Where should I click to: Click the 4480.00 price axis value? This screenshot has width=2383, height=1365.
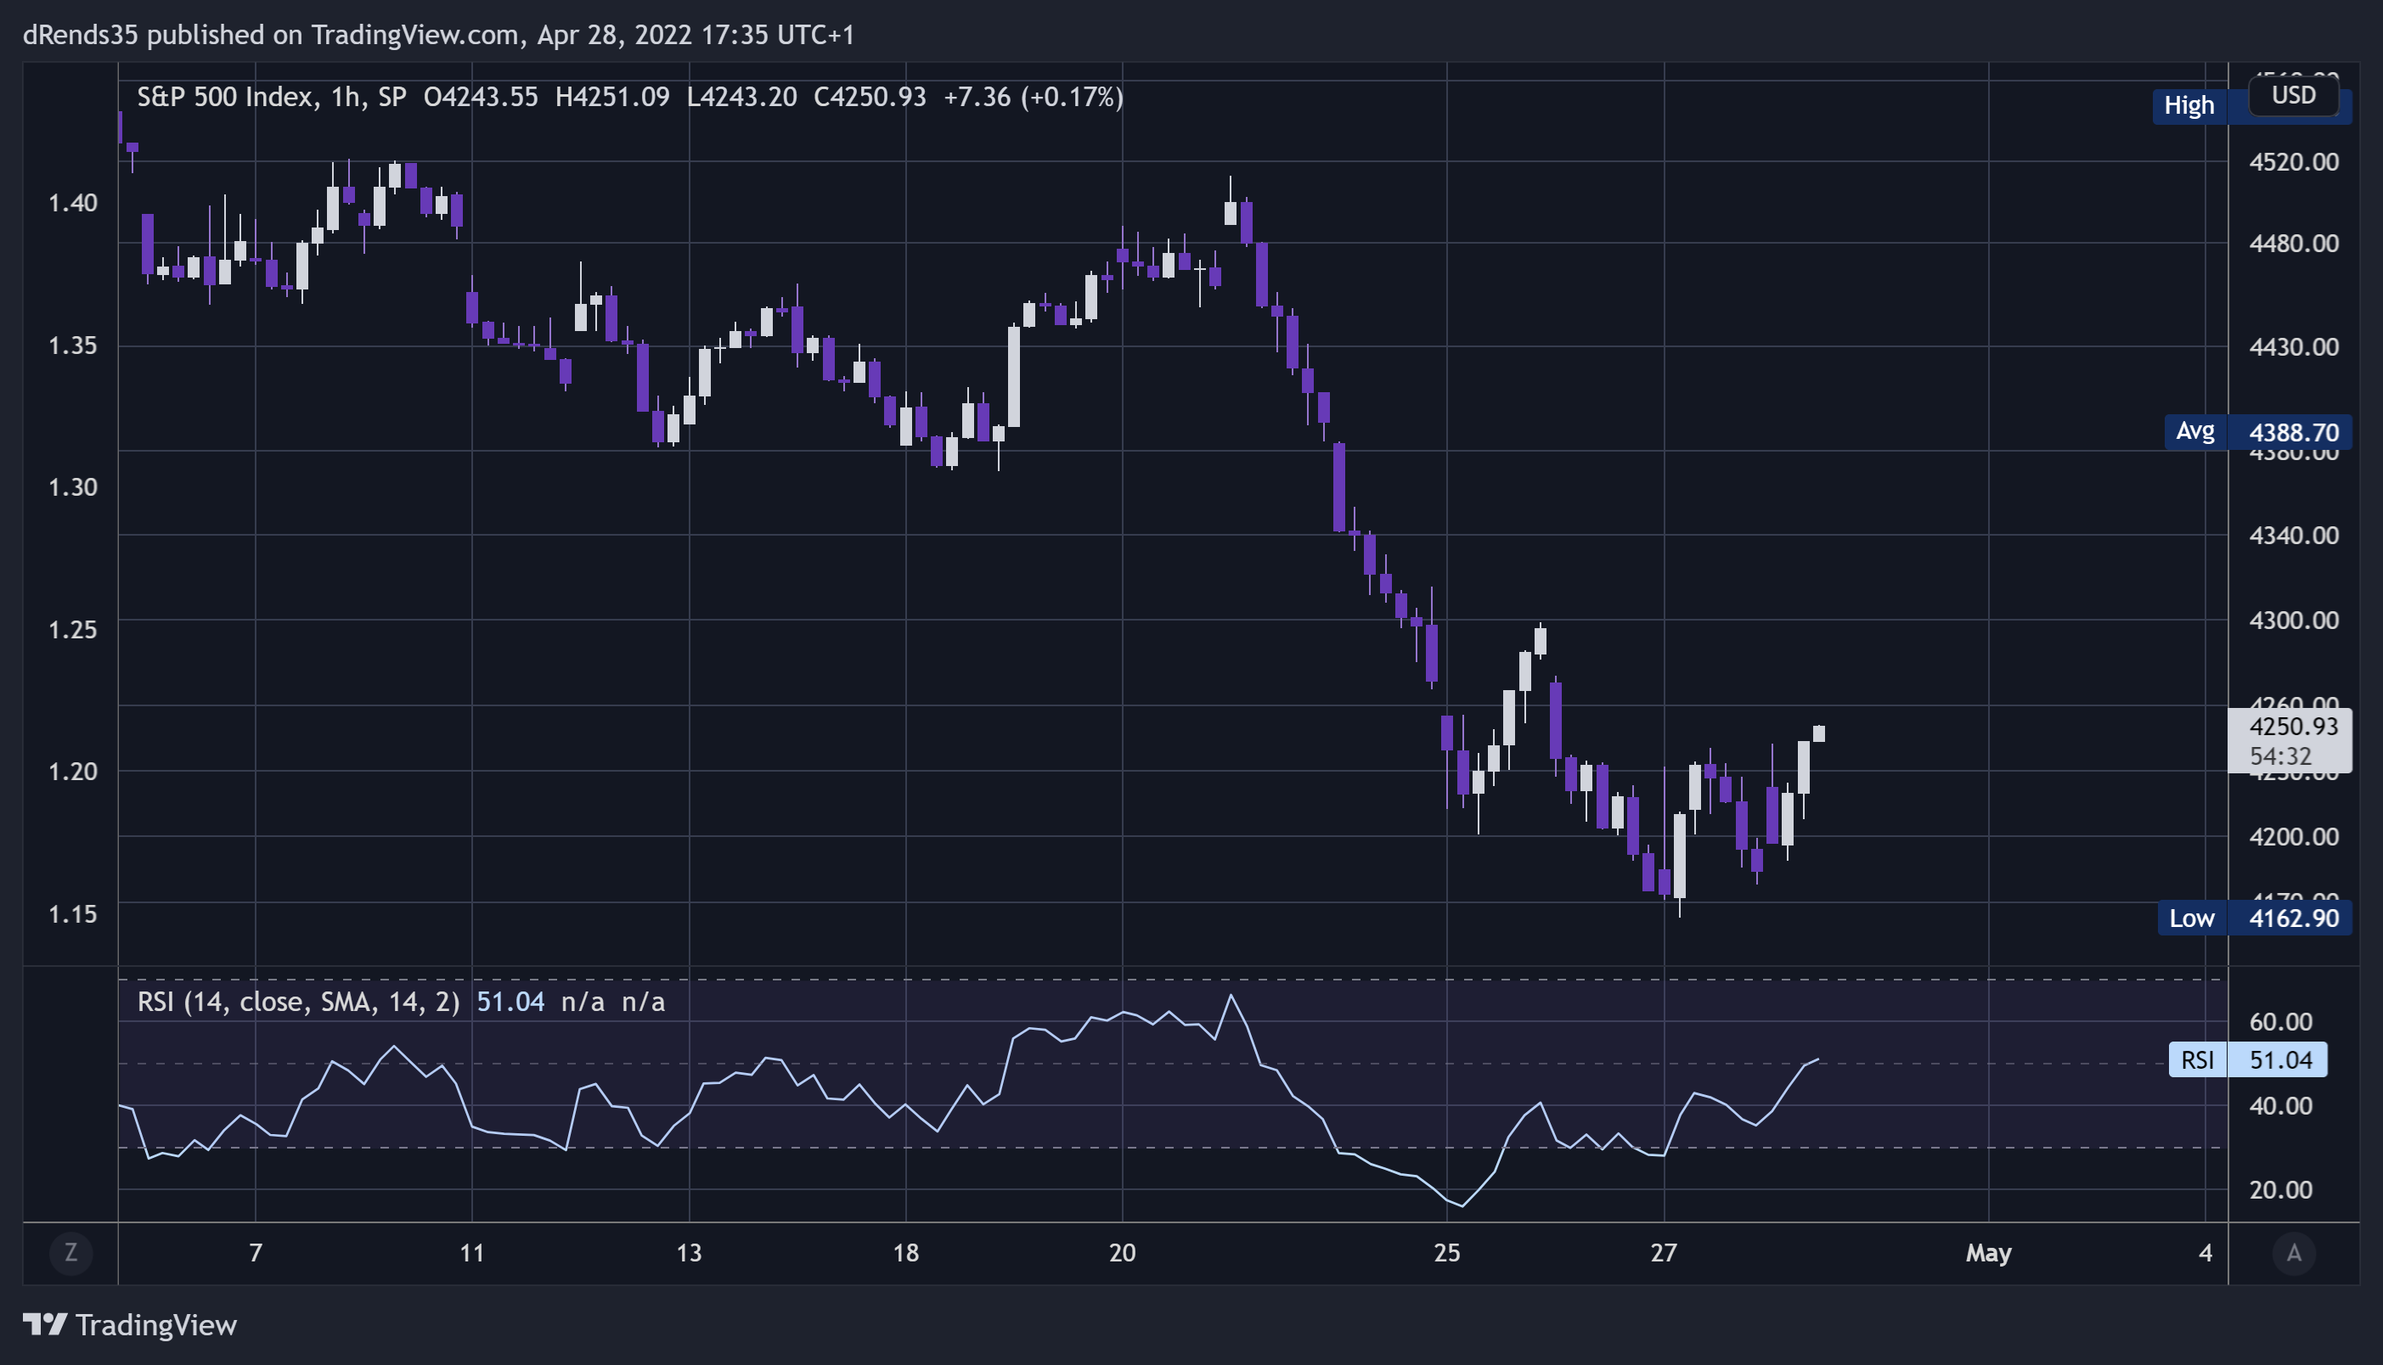2294,244
